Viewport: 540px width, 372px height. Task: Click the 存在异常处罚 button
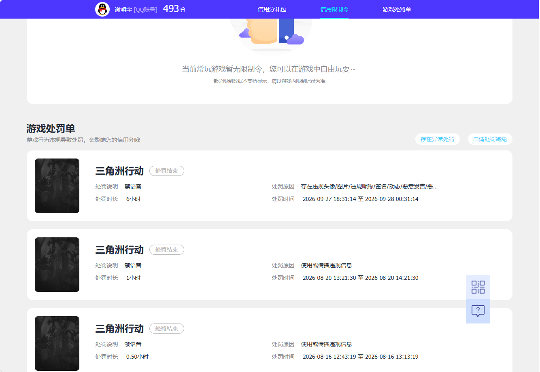click(438, 139)
